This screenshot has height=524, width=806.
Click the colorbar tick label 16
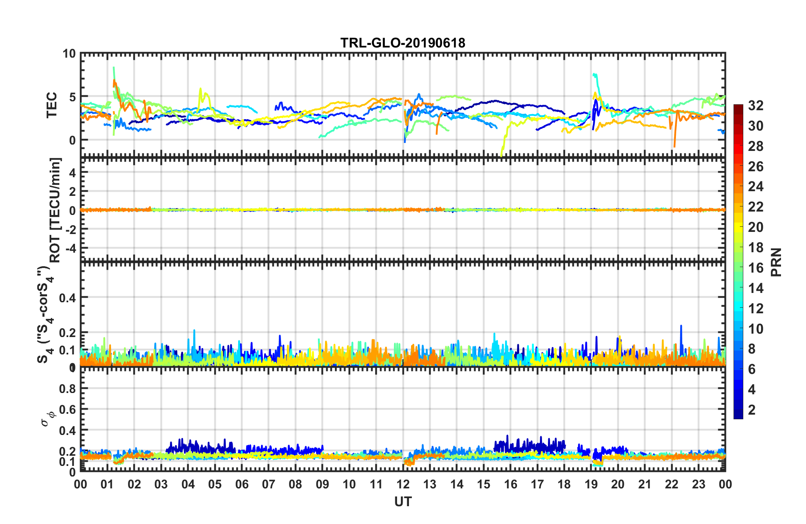(x=756, y=268)
